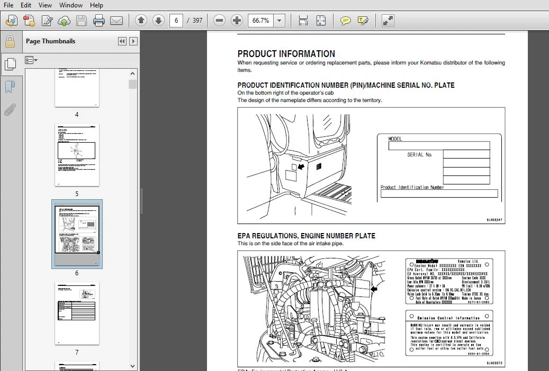Click the EPA REGULATIONS, ENGINE NUMBER PLATE heading
549x371 pixels.
(307, 236)
